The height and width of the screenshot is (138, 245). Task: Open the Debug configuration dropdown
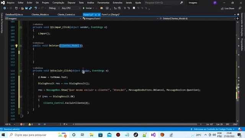54,8
